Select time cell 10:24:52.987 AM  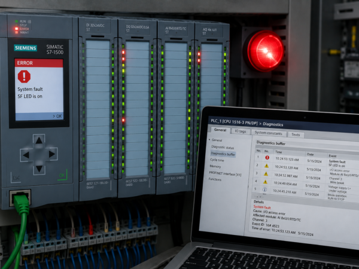[286, 176]
